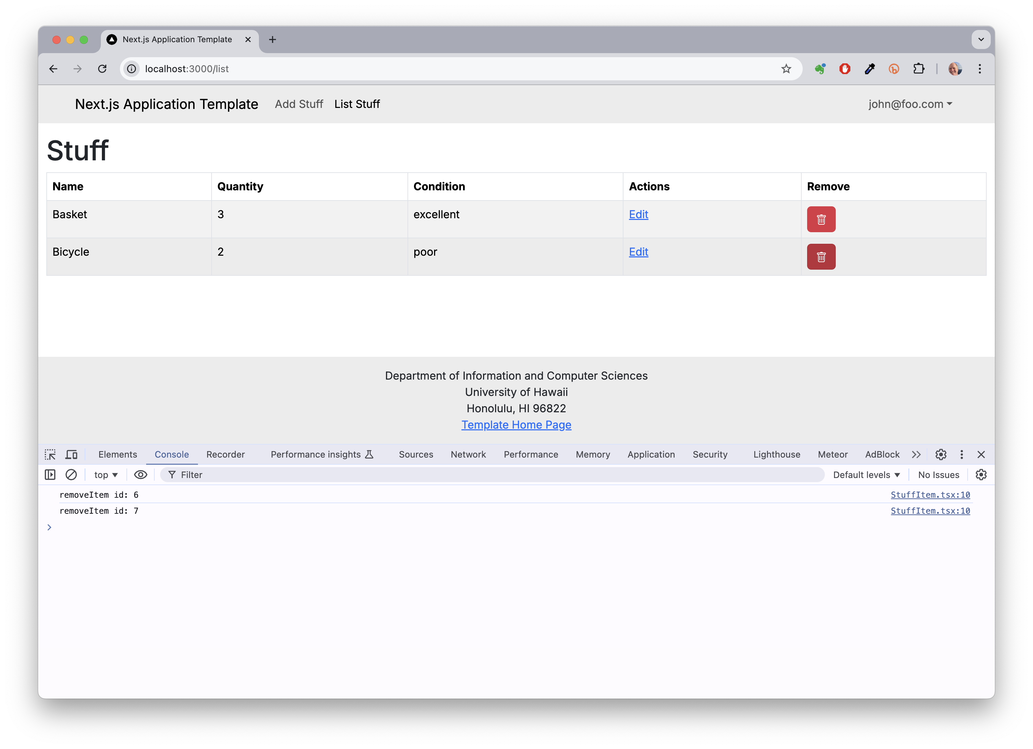This screenshot has height=749, width=1033.
Task: Delete the Bicycle item with the trash icon
Action: [821, 257]
